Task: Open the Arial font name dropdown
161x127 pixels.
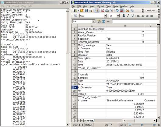Action: coord(105,16)
